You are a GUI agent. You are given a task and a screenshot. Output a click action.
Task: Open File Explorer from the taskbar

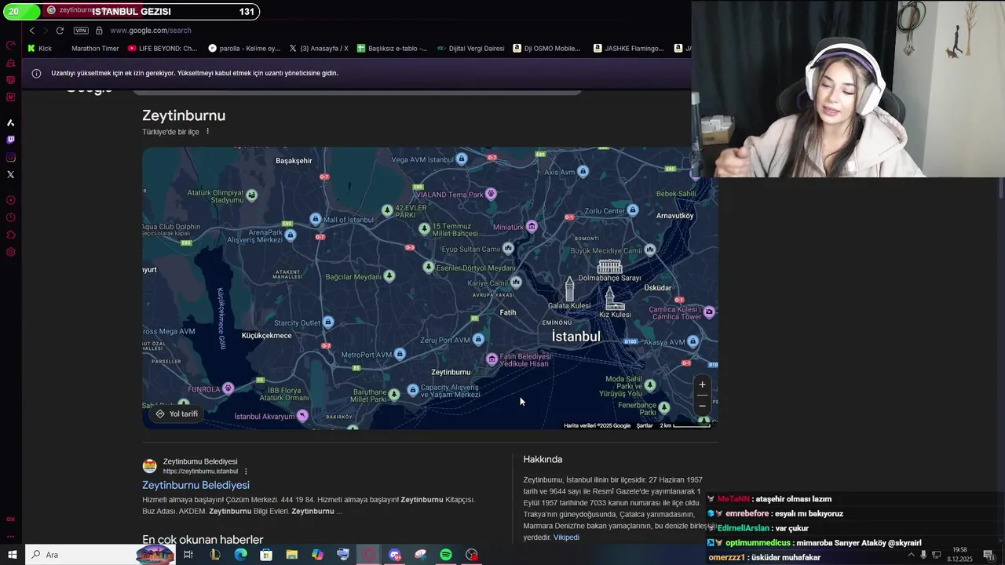point(291,555)
